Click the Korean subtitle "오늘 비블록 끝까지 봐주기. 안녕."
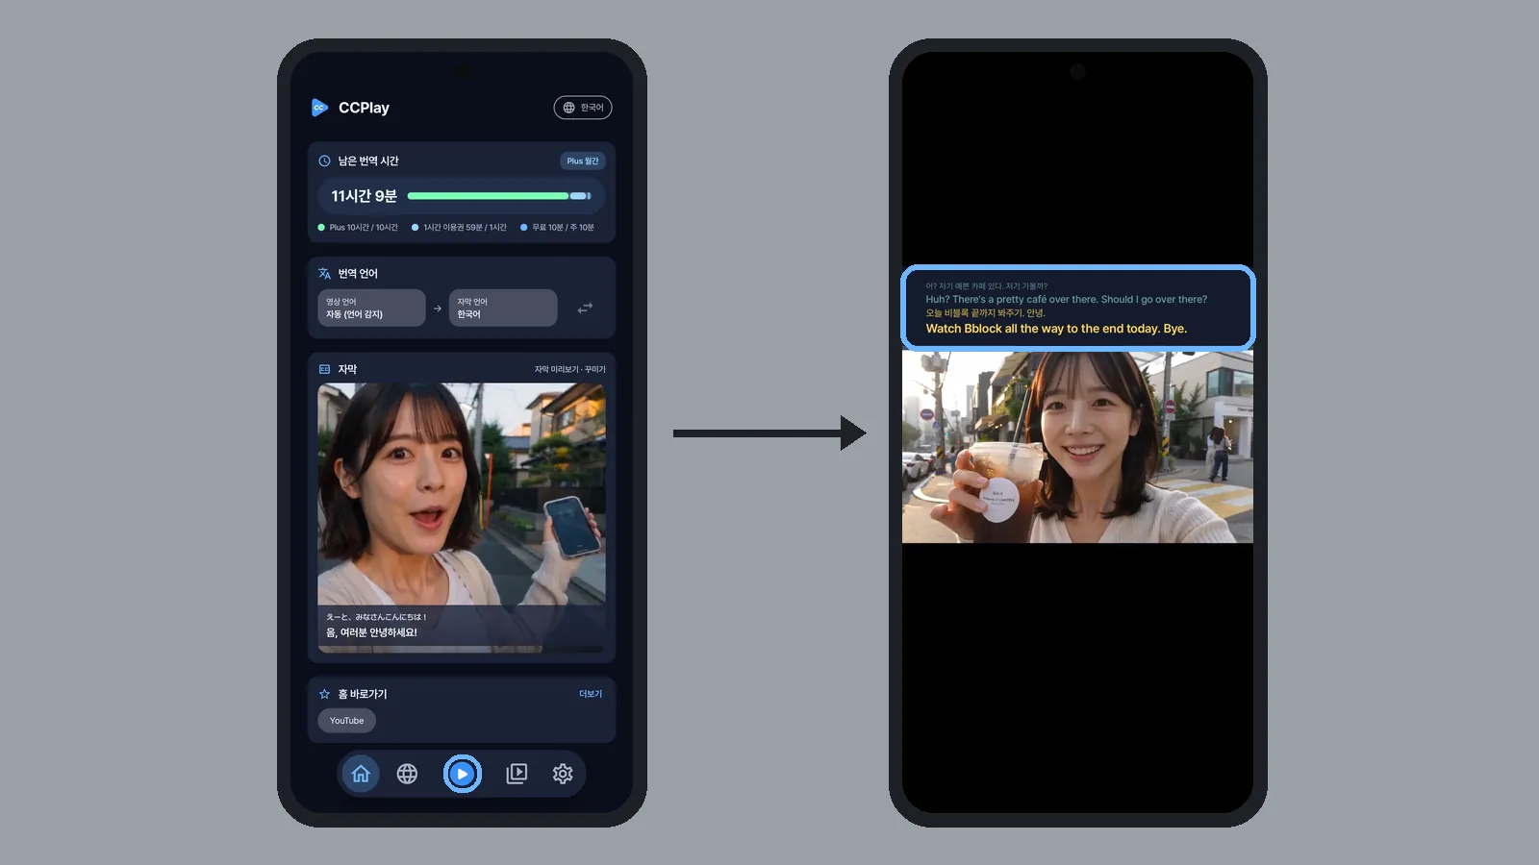Viewport: 1539px width, 865px height. 985,313
